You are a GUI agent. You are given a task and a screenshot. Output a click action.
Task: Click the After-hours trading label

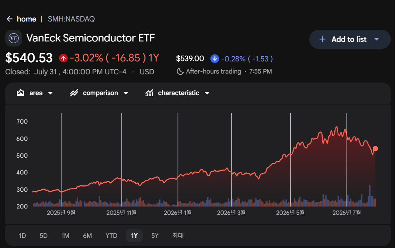pos(214,72)
